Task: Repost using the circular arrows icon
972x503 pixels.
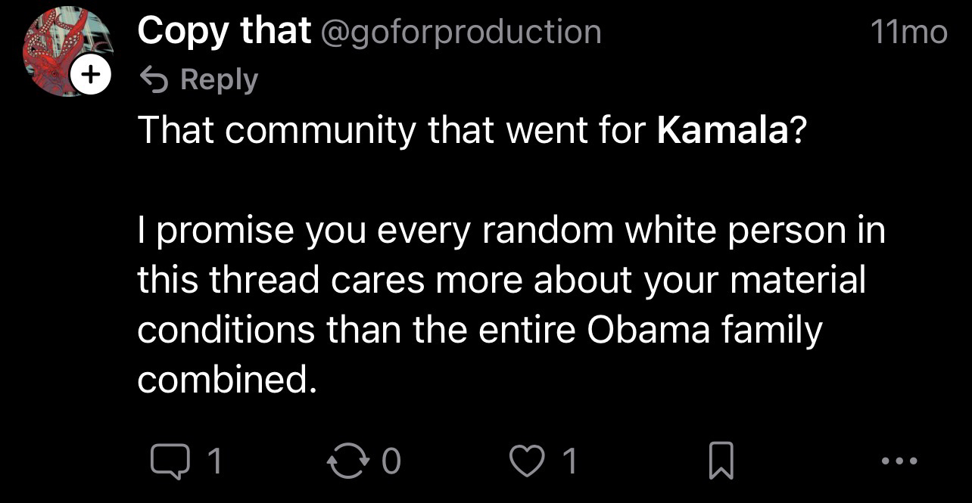Action: pyautogui.click(x=346, y=461)
